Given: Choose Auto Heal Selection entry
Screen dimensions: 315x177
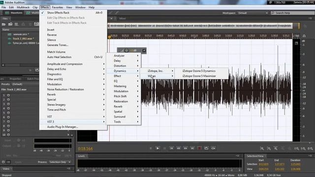Looking at the screenshot, I should coord(73,57).
